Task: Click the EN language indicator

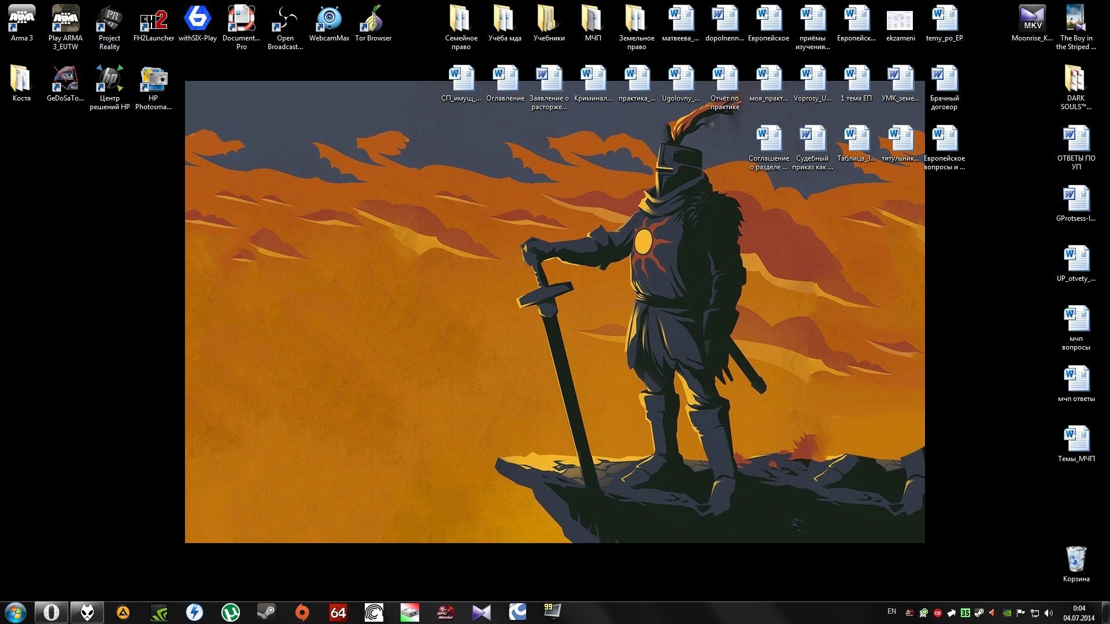Action: (891, 611)
